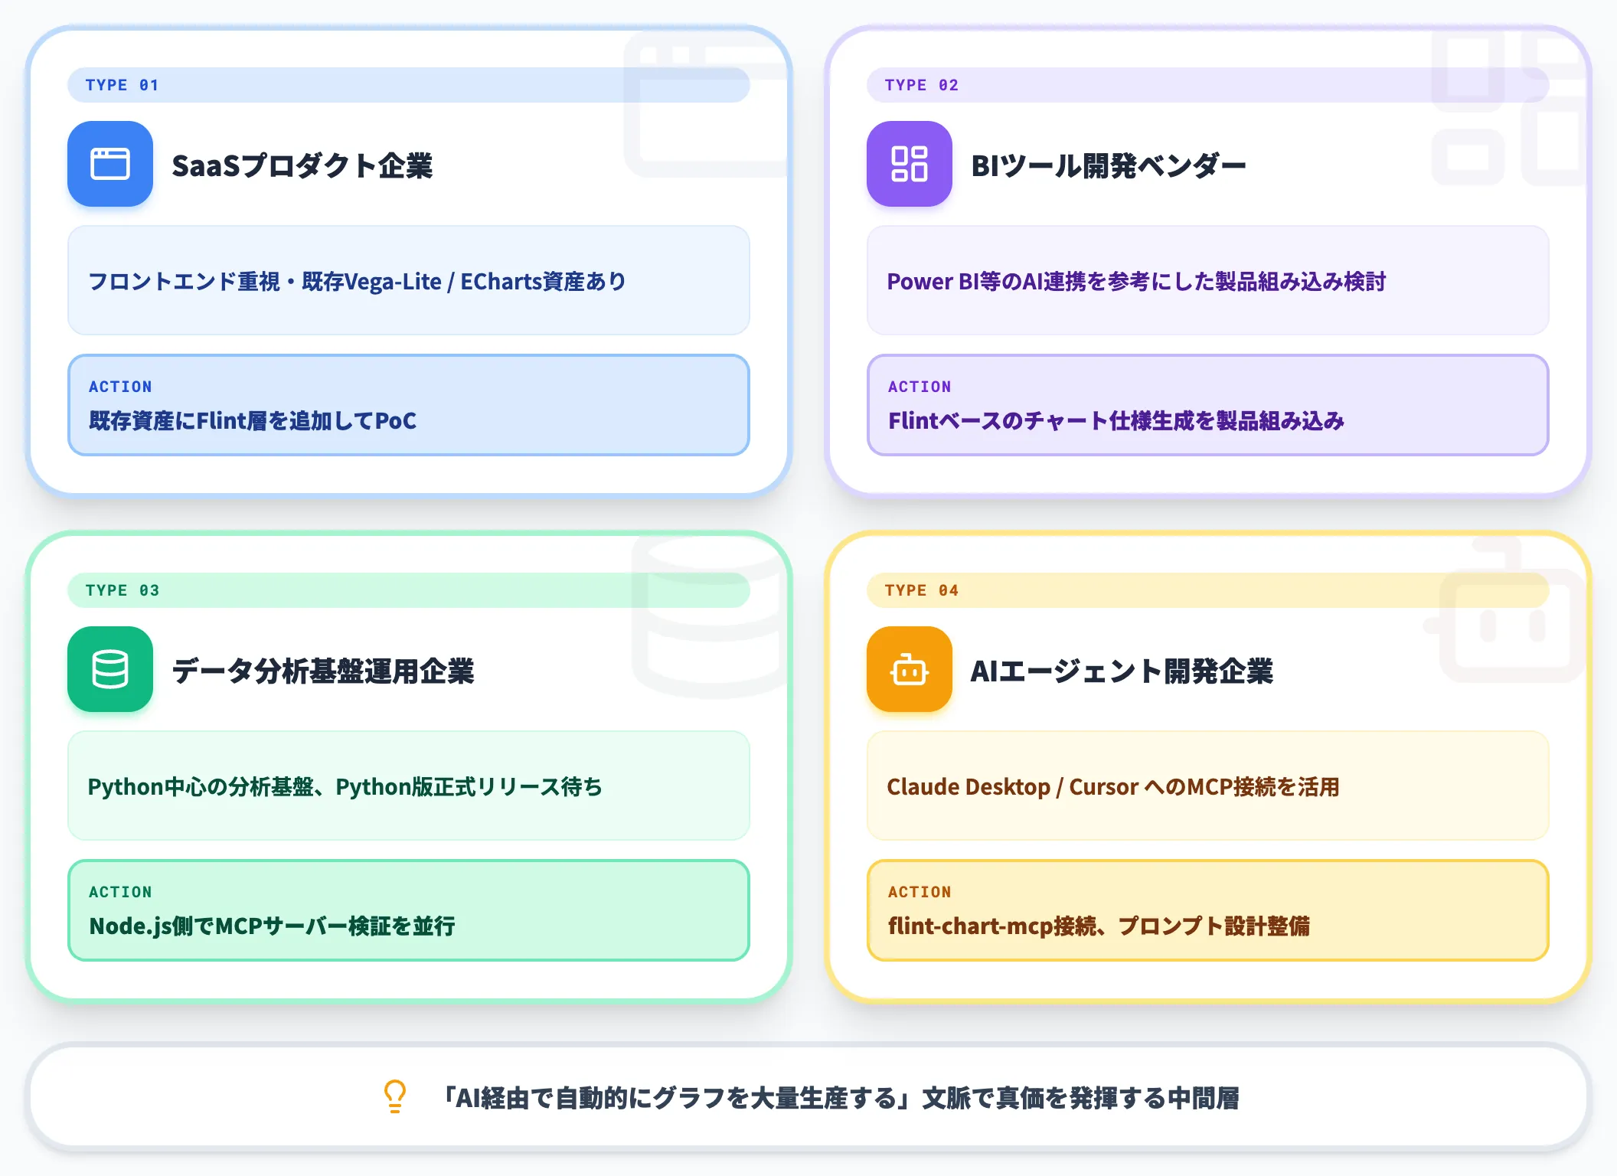
Task: Select the TYPE 04 label pill
Action: [x=1207, y=590]
